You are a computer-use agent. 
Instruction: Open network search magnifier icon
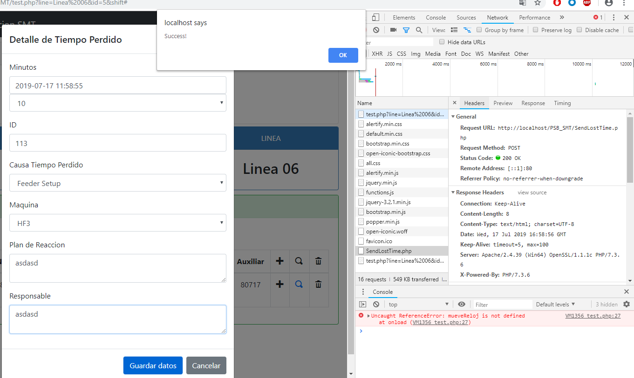[x=419, y=30]
